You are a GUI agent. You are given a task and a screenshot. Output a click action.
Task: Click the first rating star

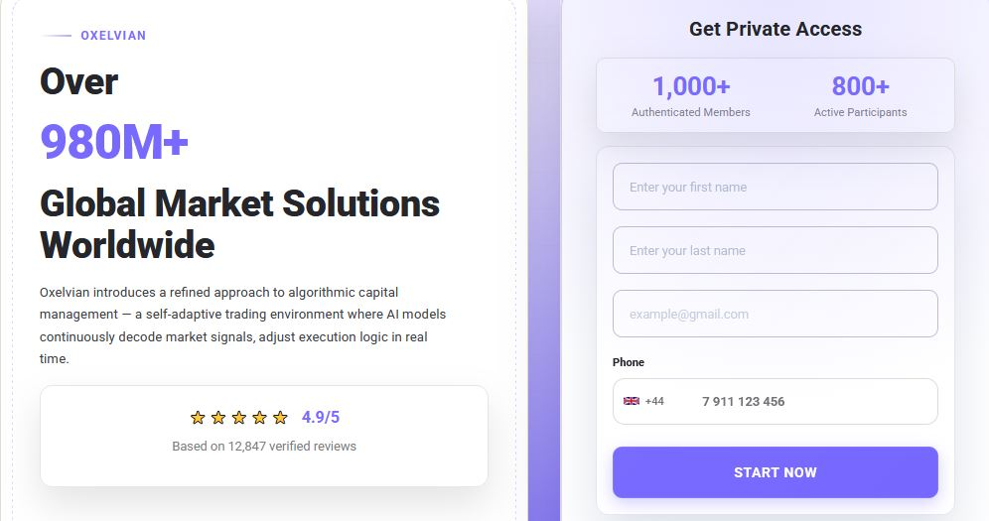click(198, 418)
